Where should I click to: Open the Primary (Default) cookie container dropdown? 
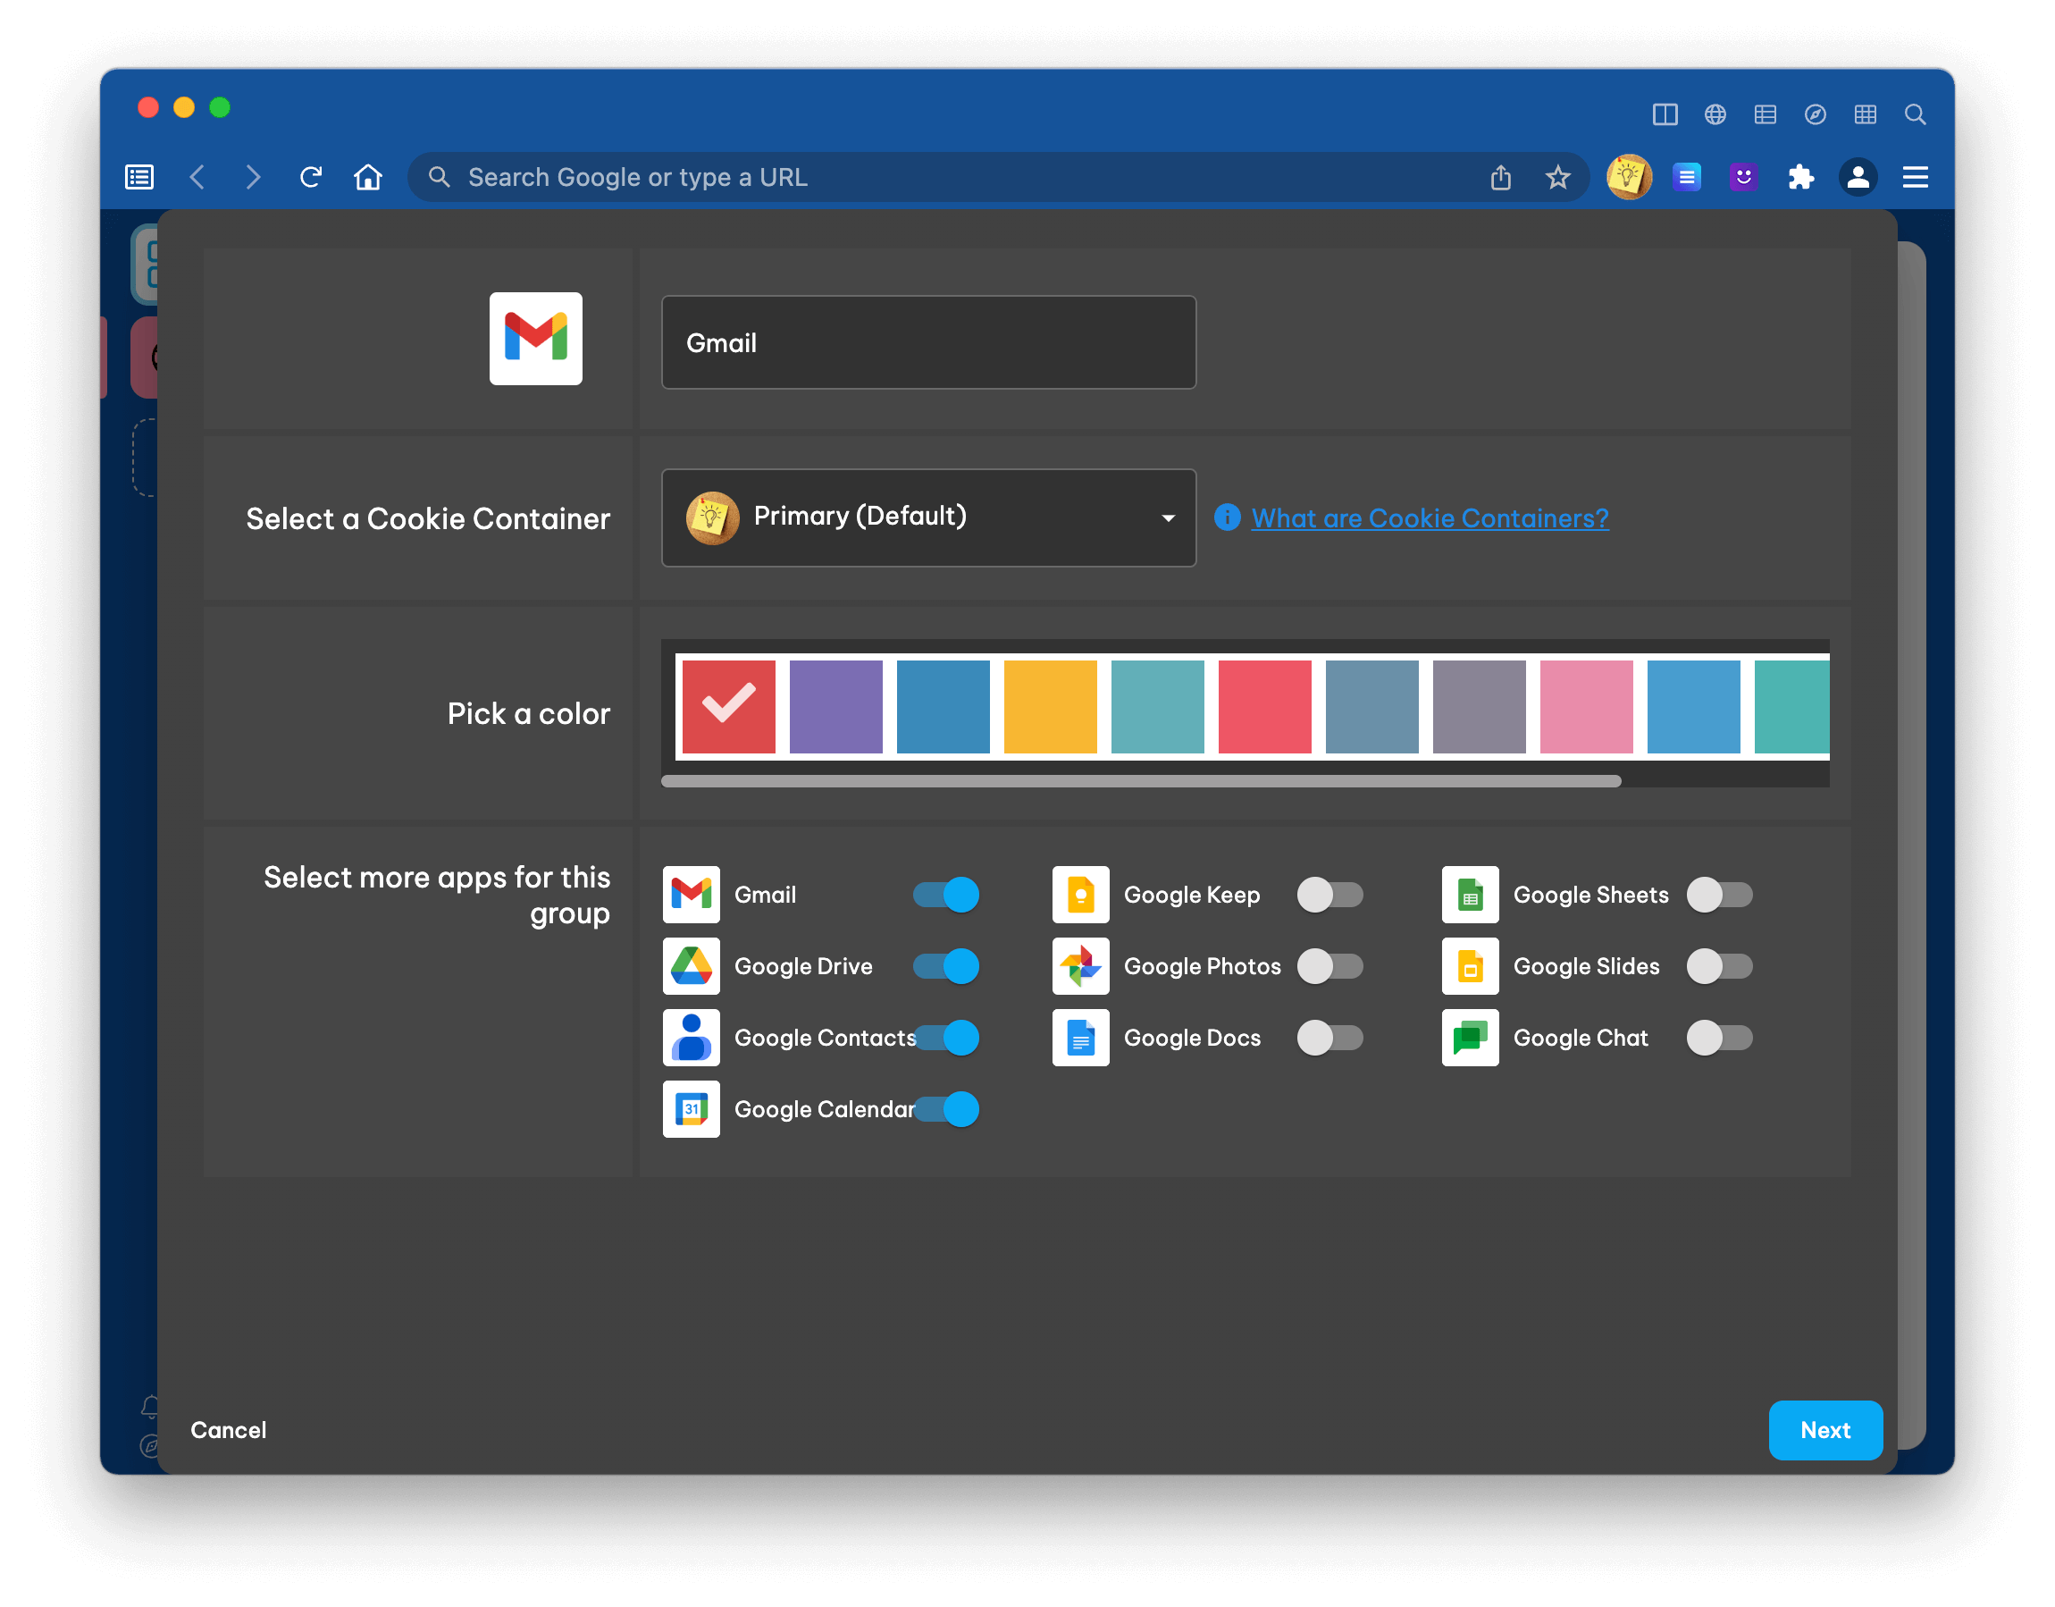point(928,517)
